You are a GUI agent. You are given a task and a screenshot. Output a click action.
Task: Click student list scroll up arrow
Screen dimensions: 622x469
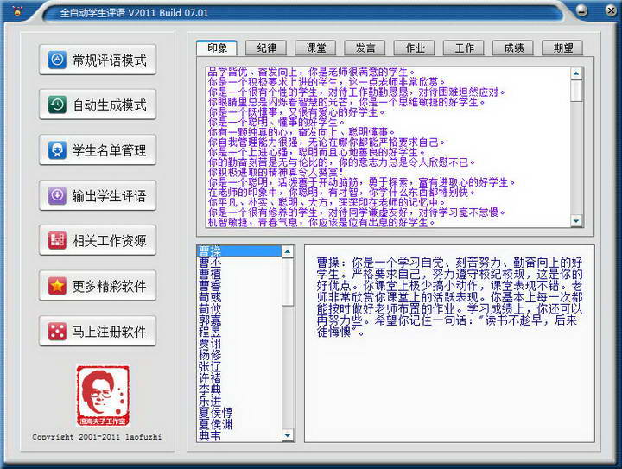(288, 251)
